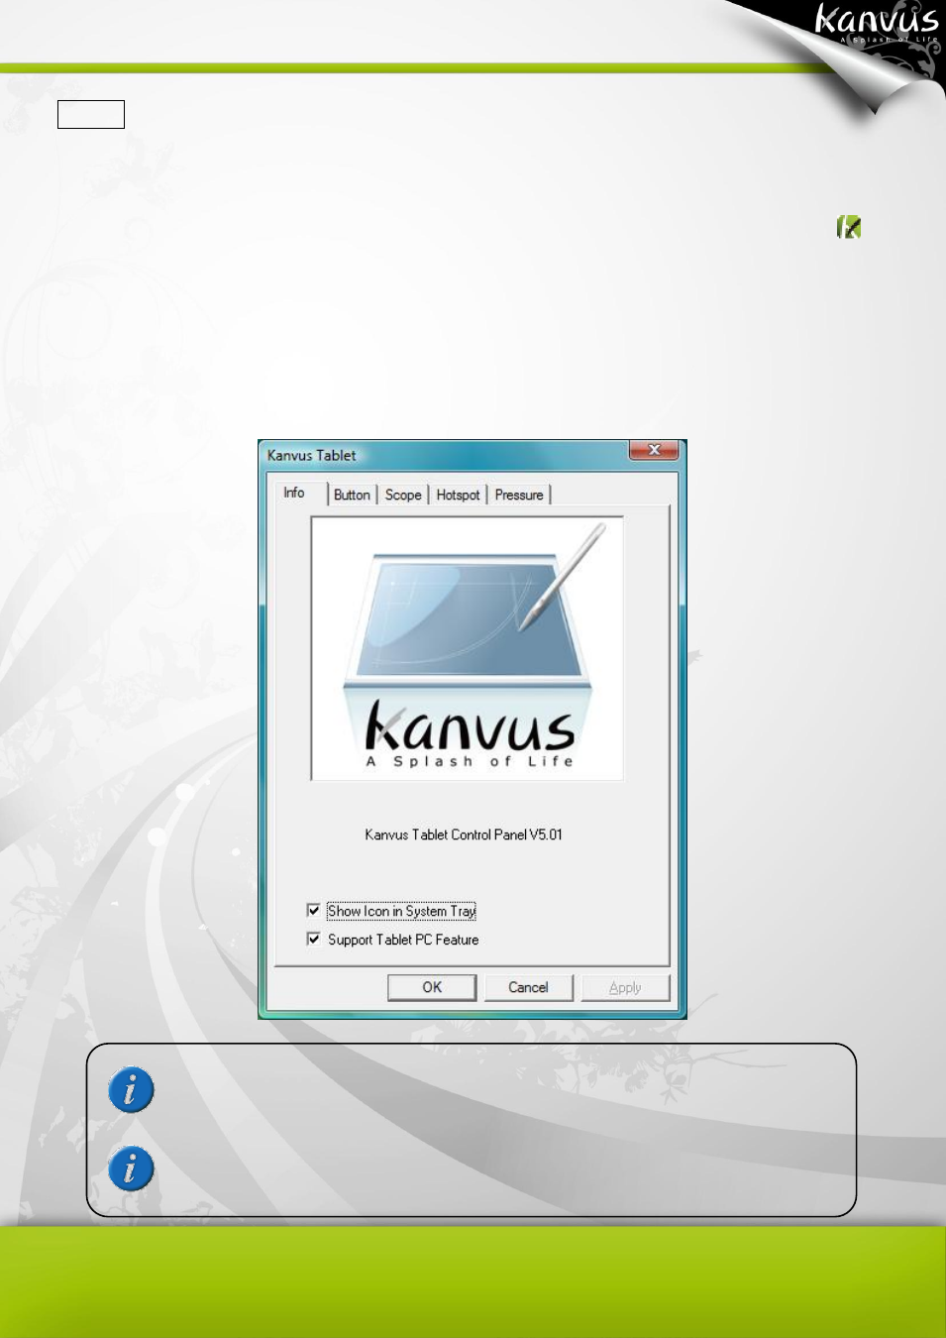Click the OK button
The image size is (946, 1338).
tap(432, 987)
